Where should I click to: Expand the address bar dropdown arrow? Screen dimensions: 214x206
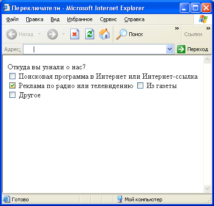click(170, 49)
